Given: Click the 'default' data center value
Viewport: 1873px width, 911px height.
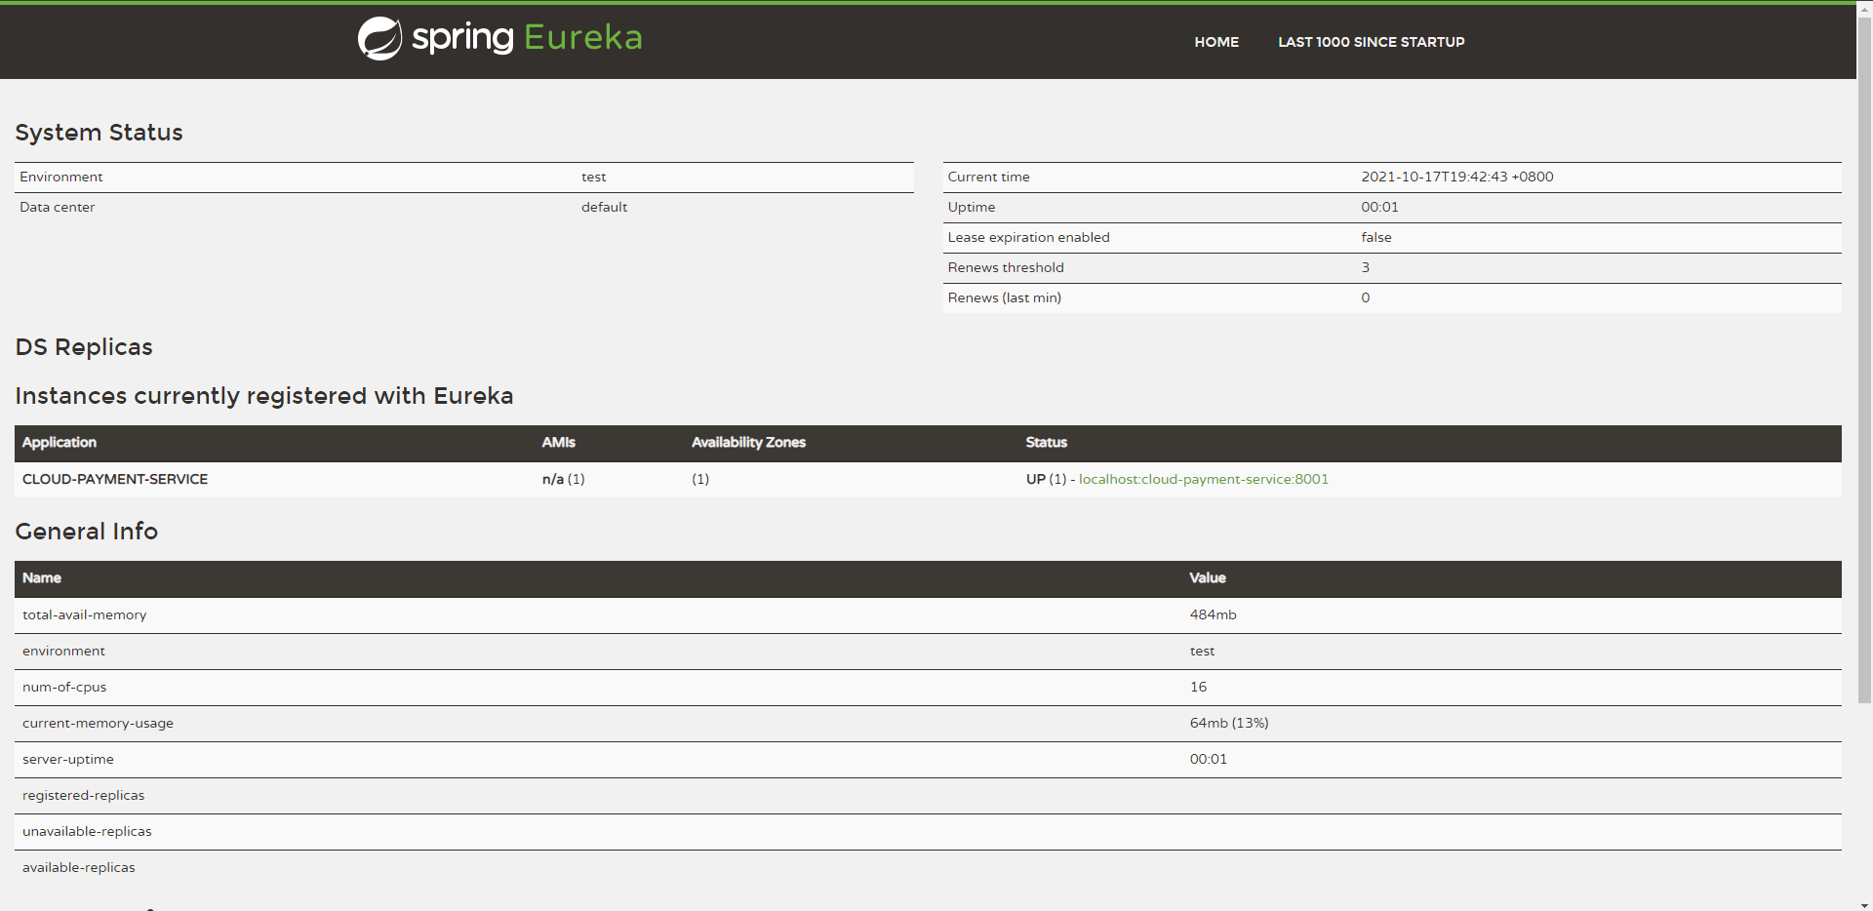Looking at the screenshot, I should [605, 207].
